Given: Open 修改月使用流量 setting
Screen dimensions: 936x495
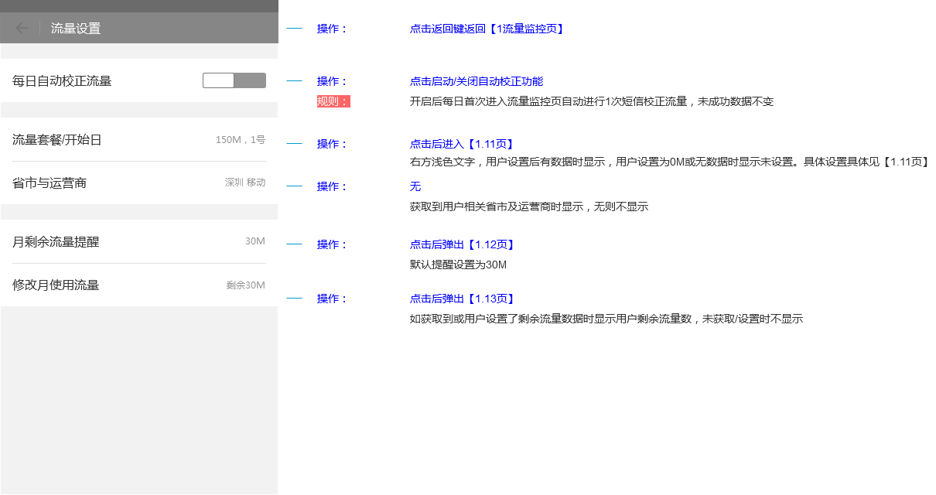Looking at the screenshot, I should pyautogui.click(x=139, y=285).
